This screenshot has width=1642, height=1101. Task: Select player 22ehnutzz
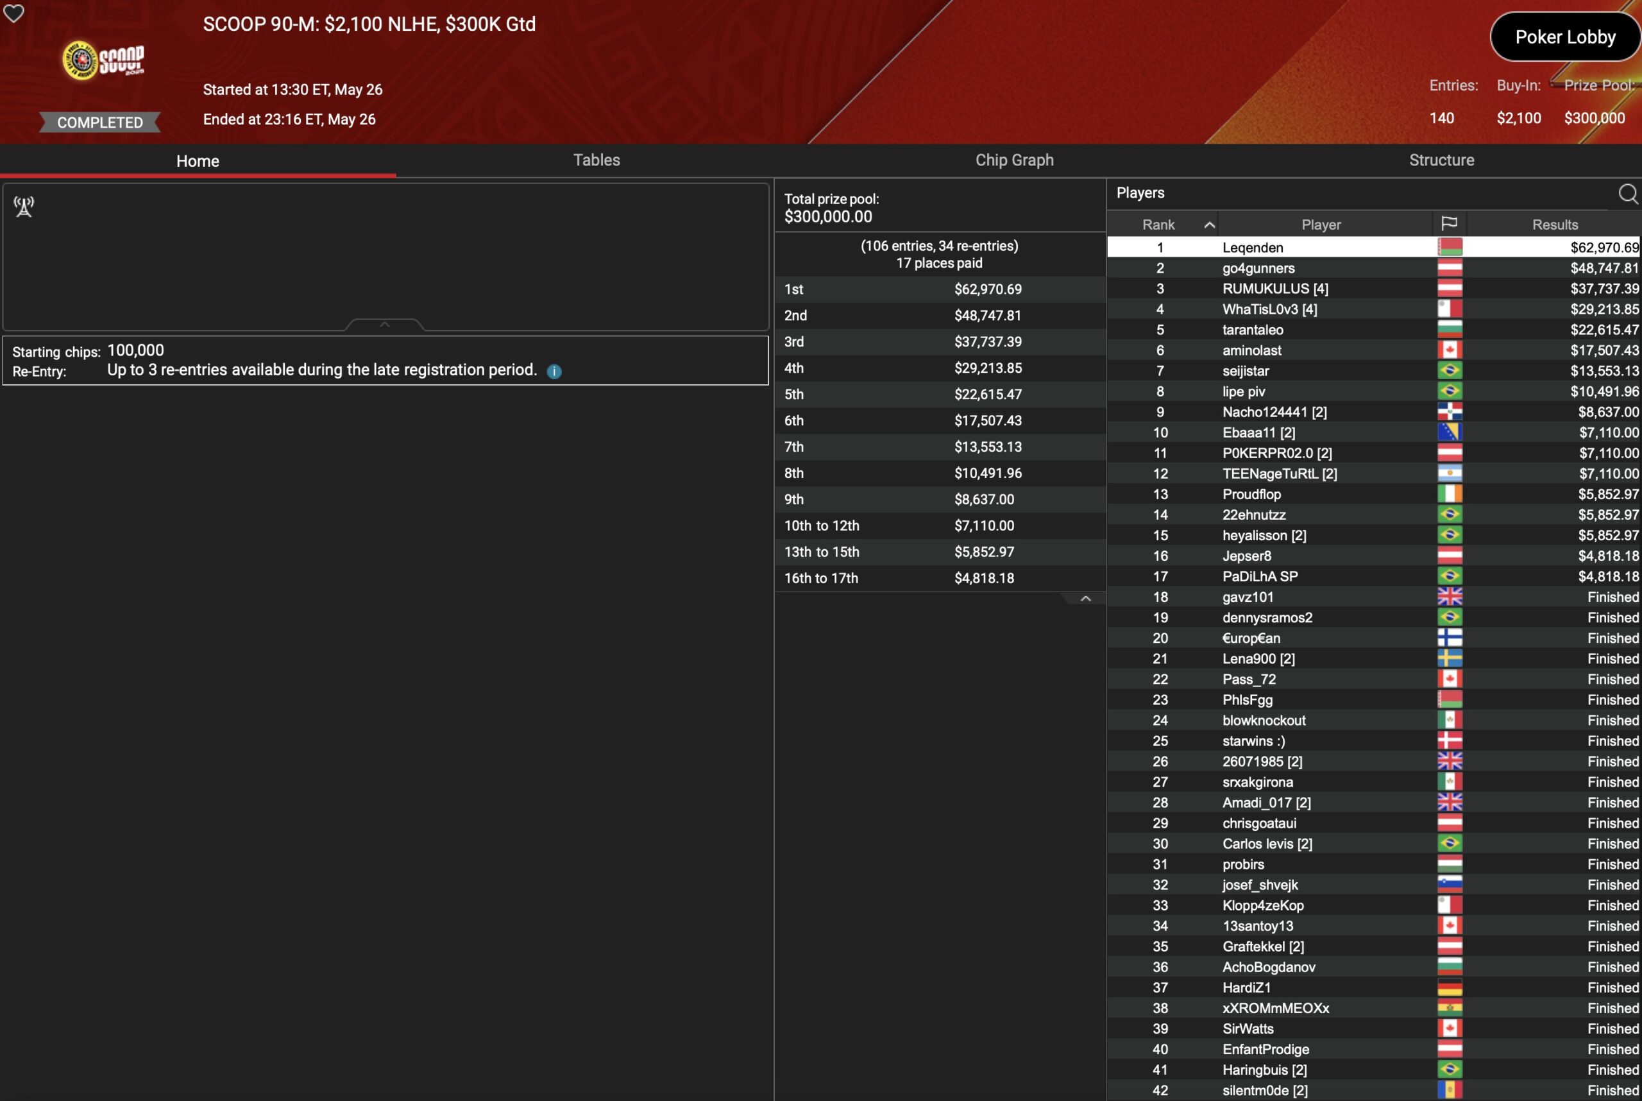click(x=1374, y=515)
